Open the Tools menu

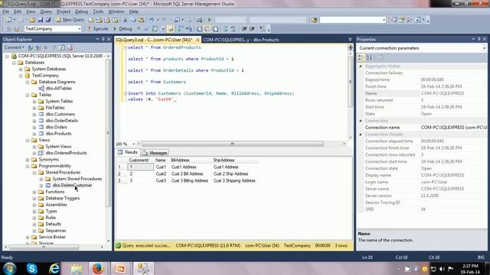click(x=98, y=11)
